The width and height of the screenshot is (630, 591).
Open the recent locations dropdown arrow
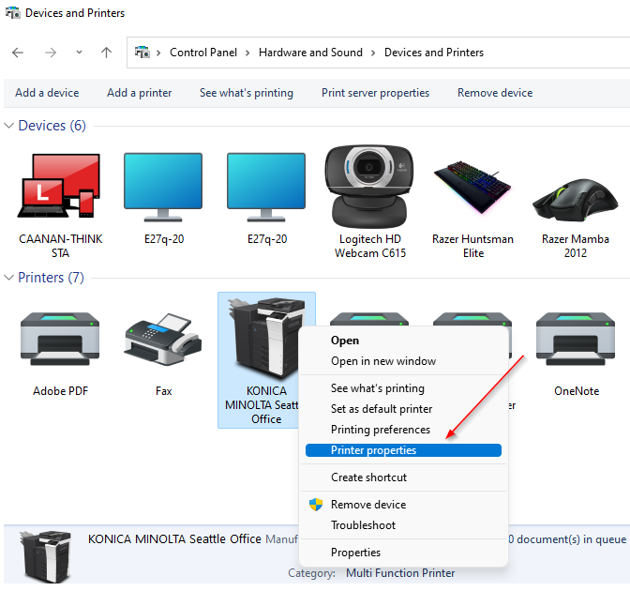[x=79, y=53]
